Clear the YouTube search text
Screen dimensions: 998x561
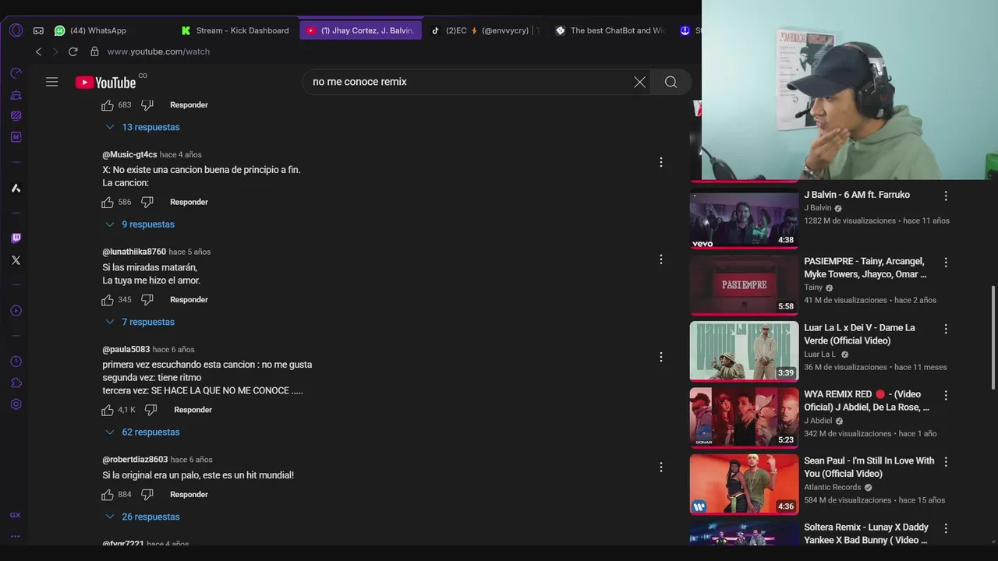[x=639, y=82]
